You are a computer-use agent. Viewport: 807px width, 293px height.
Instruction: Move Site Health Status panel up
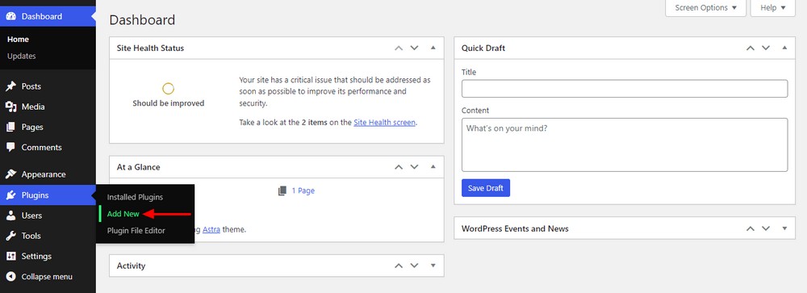click(399, 48)
